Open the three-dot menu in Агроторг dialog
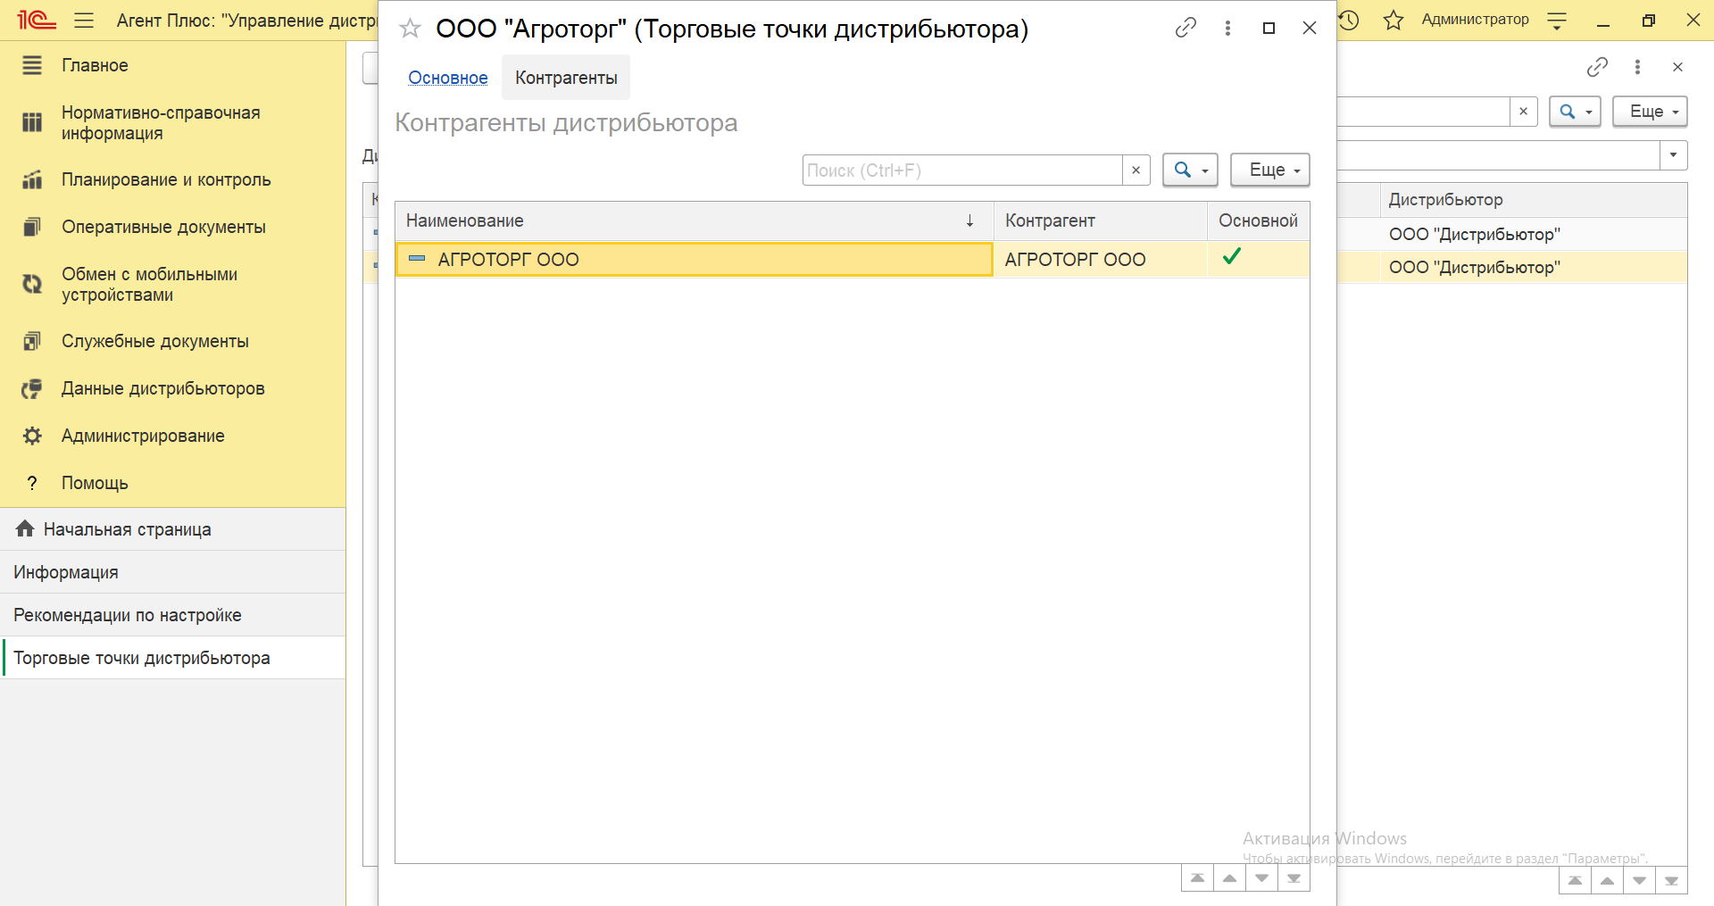 1227,28
